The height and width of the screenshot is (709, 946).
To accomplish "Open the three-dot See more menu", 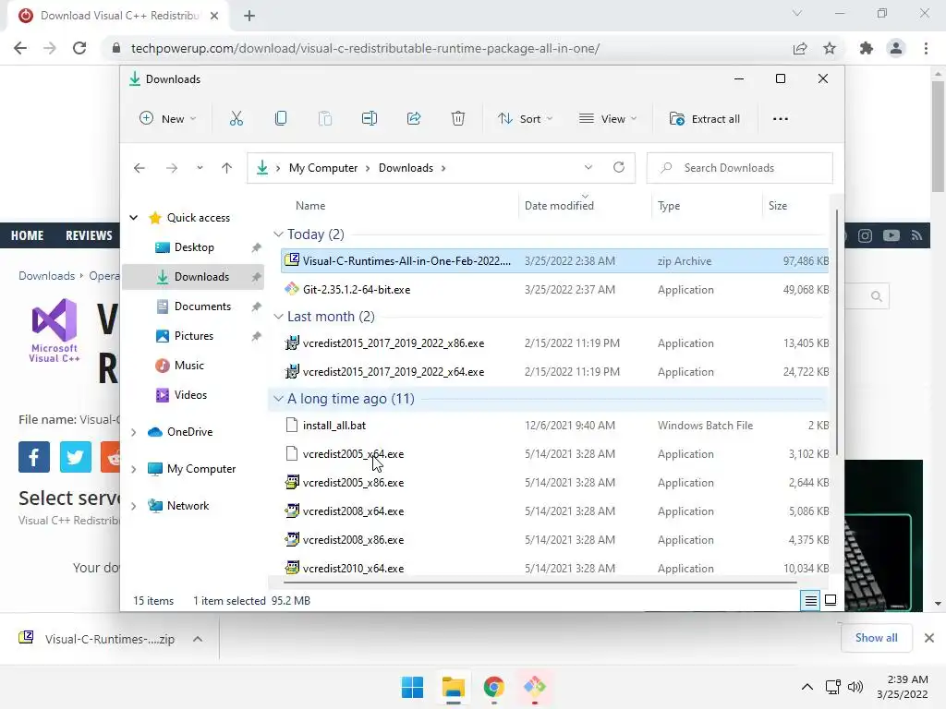I will click(x=780, y=119).
